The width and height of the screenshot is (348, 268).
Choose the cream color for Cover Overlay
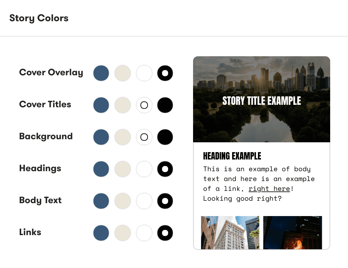(123, 73)
